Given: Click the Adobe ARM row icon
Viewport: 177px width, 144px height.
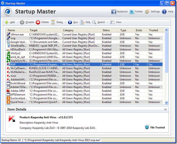Looking at the screenshot, I should [8, 91].
